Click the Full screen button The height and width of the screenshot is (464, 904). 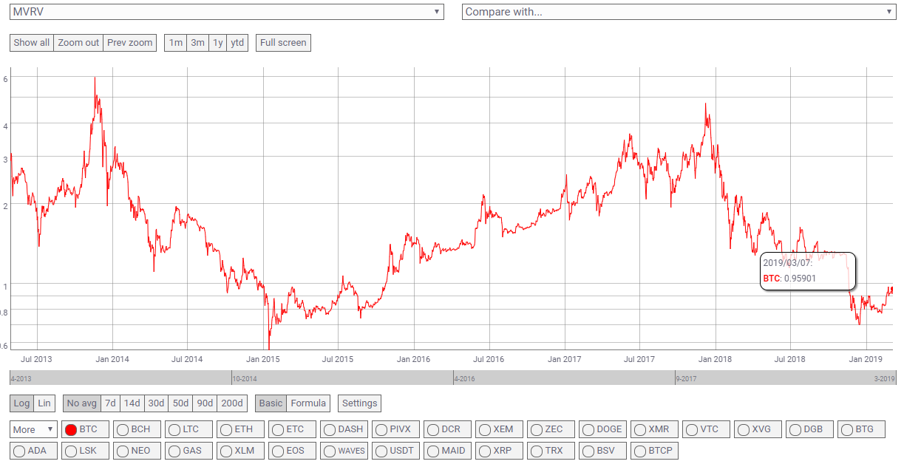[283, 43]
